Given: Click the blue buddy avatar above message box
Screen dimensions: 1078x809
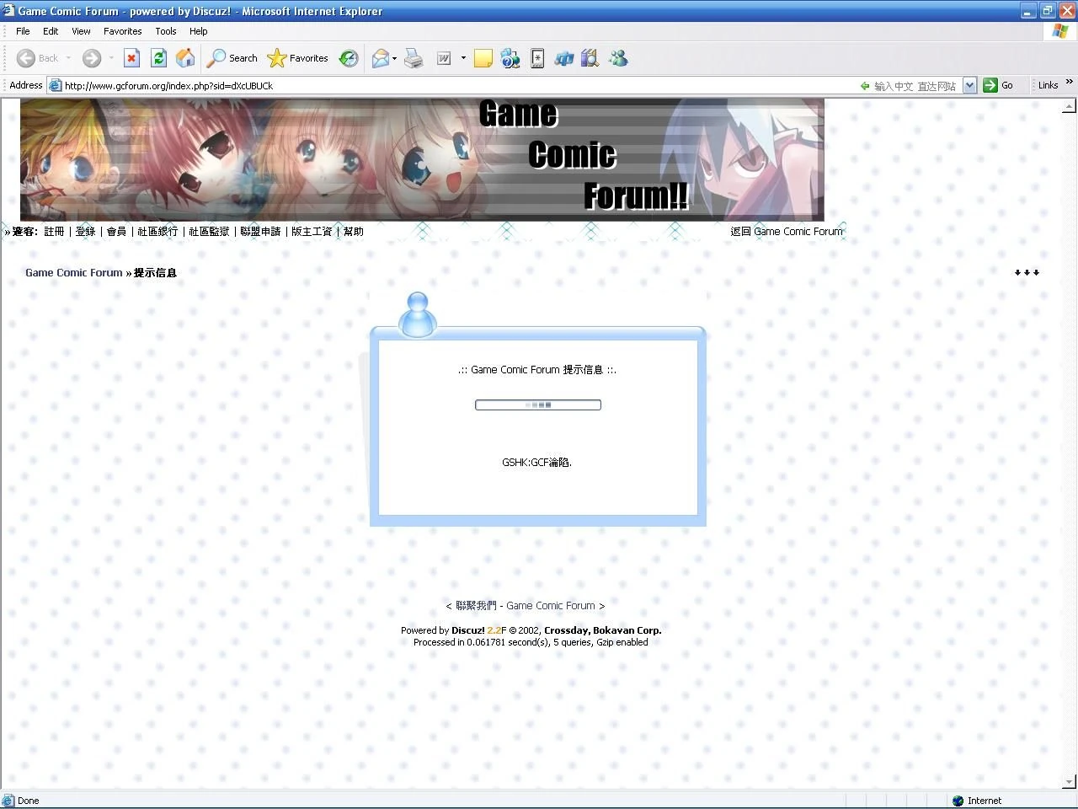Looking at the screenshot, I should coord(418,314).
